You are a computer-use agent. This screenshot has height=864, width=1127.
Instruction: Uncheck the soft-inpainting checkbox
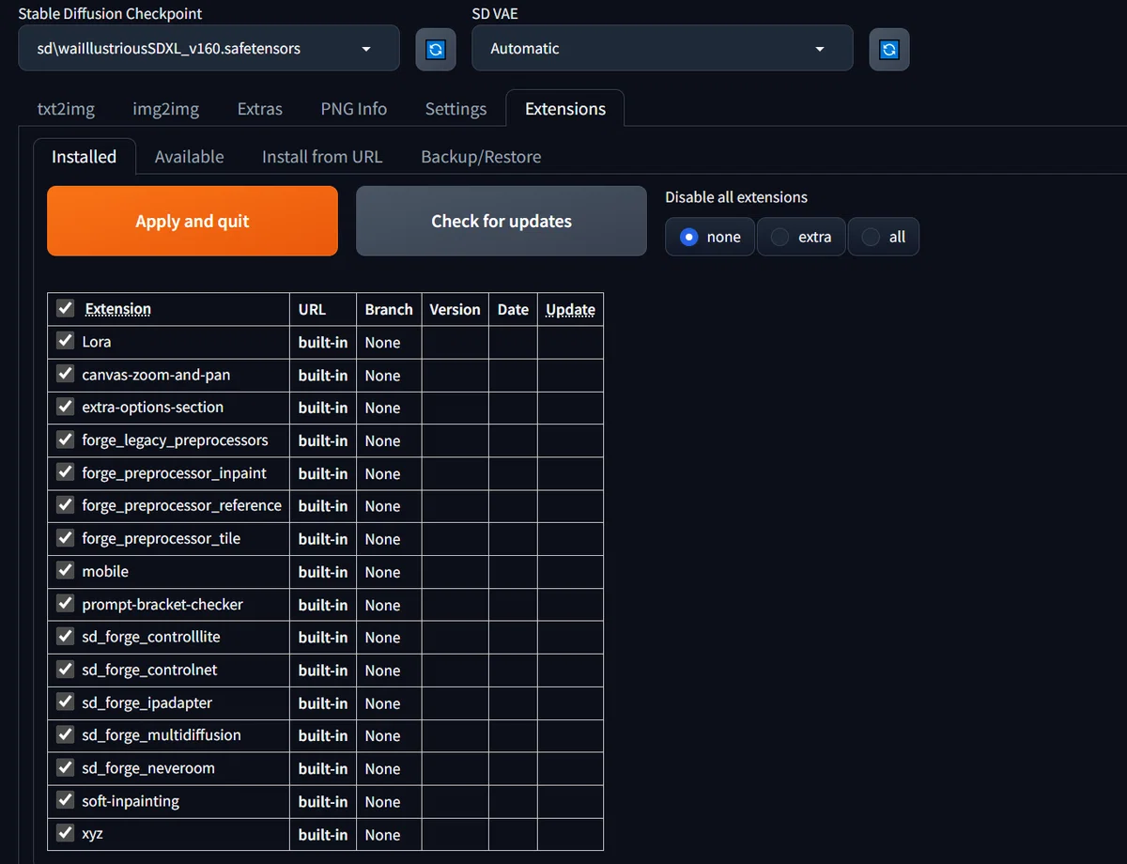65,800
